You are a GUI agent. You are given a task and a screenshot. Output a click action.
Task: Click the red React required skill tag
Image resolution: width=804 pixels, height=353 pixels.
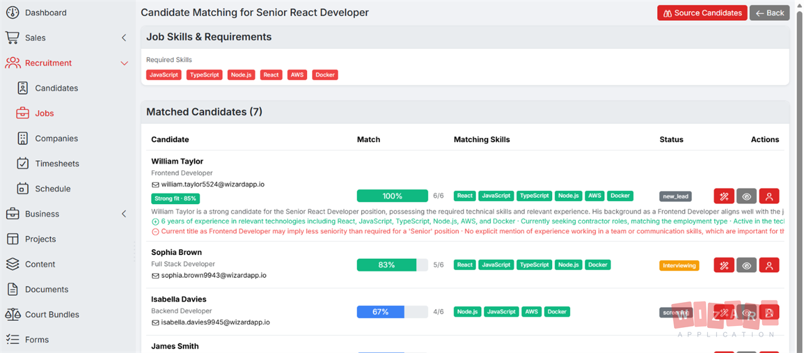(x=271, y=75)
